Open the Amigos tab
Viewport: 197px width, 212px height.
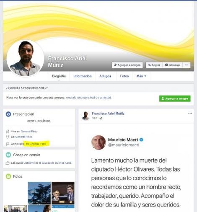pyautogui.click(x=105, y=76)
